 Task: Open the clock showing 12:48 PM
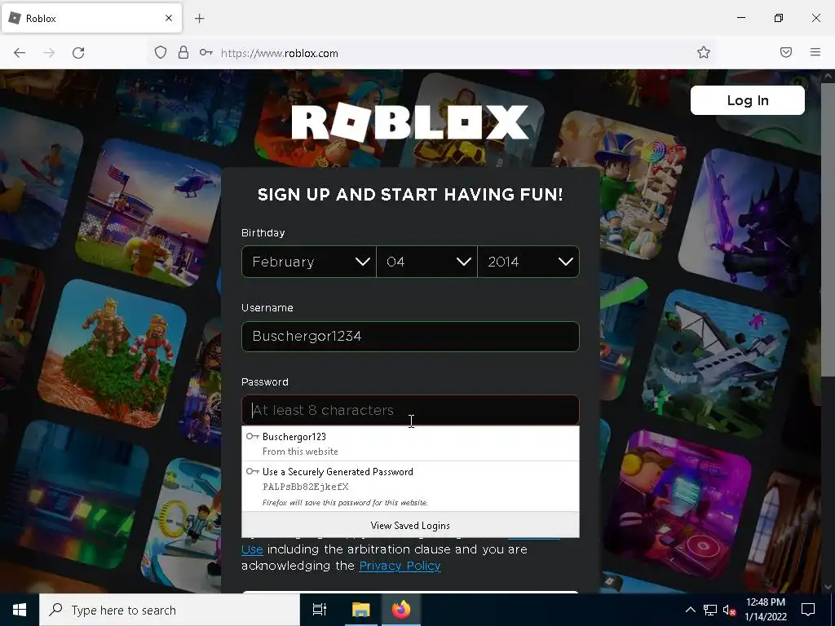coord(765,610)
